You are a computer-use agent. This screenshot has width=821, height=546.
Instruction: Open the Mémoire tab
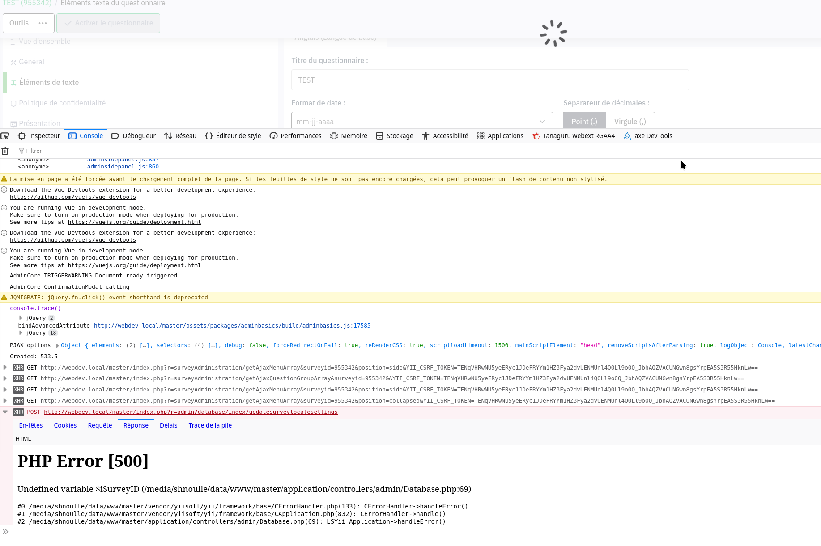click(349, 136)
